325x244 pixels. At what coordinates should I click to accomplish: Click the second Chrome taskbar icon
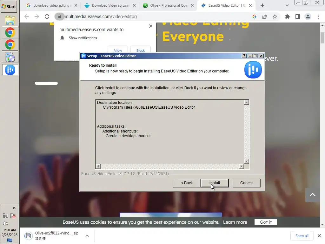pyautogui.click(x=10, y=44)
